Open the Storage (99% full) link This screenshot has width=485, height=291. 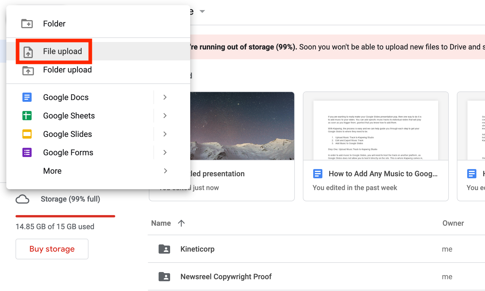[70, 199]
